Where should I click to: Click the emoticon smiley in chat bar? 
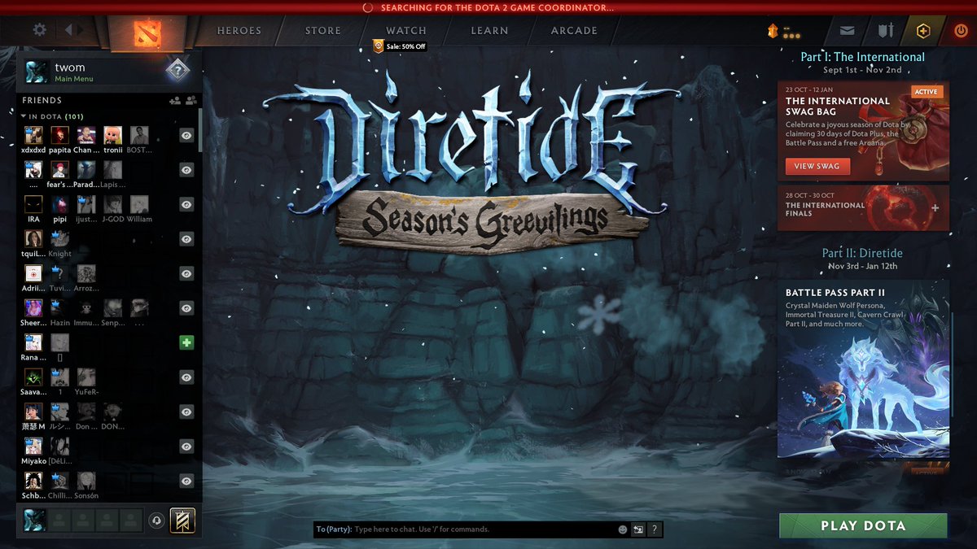[623, 529]
